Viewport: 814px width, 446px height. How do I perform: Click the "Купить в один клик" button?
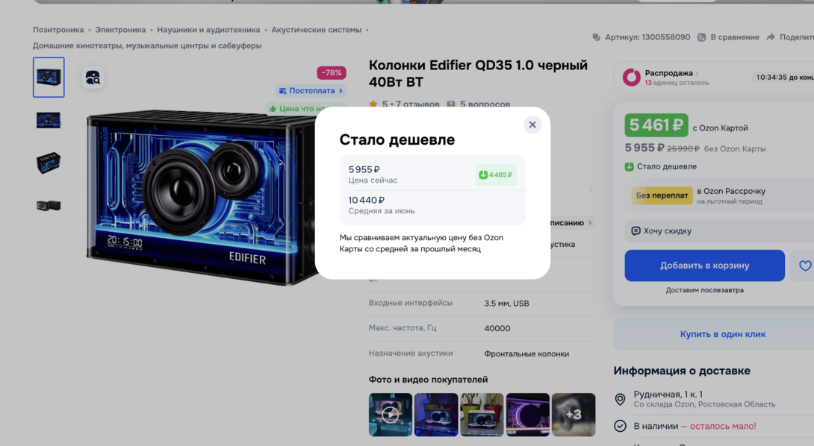pyautogui.click(x=723, y=334)
